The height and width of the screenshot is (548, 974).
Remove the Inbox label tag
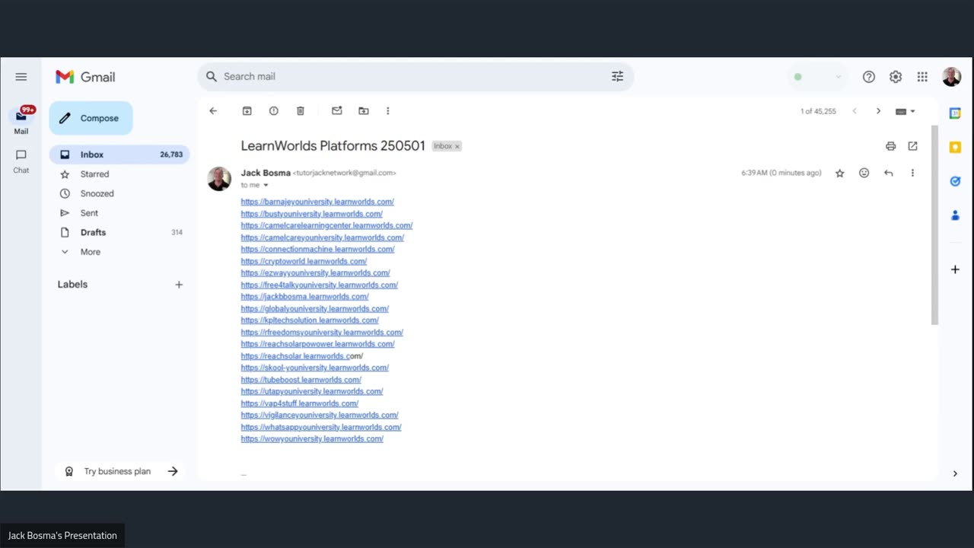click(x=457, y=146)
